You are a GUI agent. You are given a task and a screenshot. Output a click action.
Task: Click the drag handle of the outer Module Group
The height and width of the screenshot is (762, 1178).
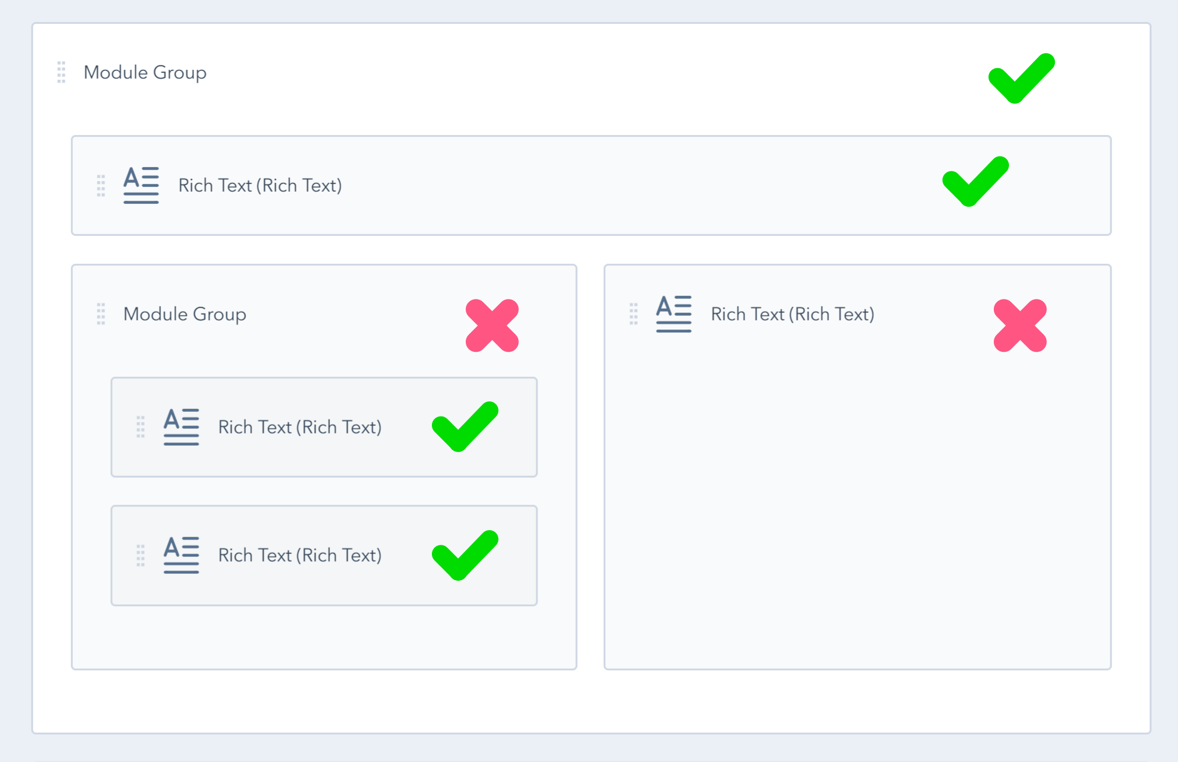(x=61, y=72)
